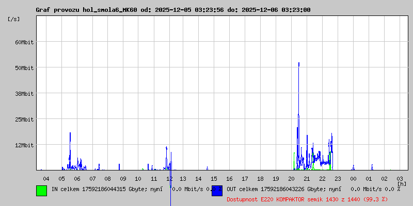
Task: Click the green IN legend swatch
Action: pyautogui.click(x=41, y=191)
